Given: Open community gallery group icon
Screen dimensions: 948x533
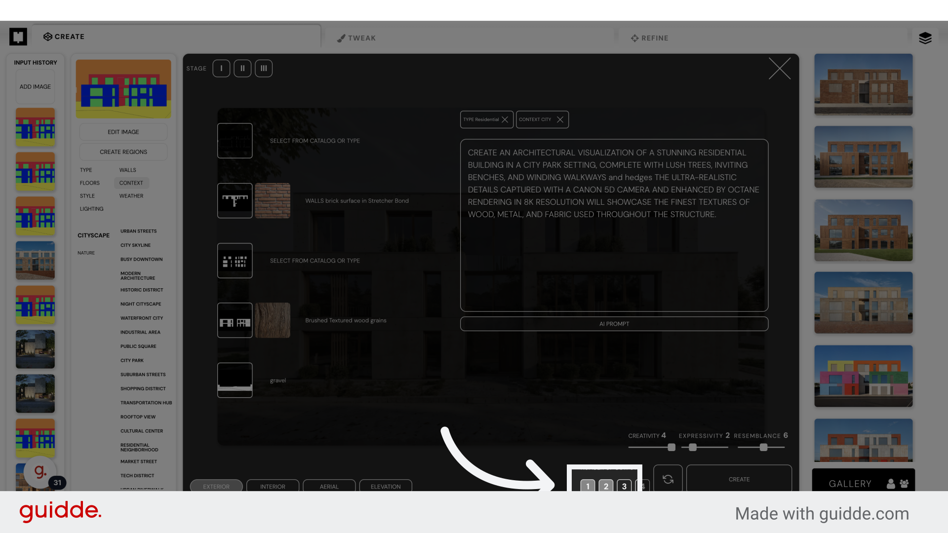Looking at the screenshot, I should (904, 484).
